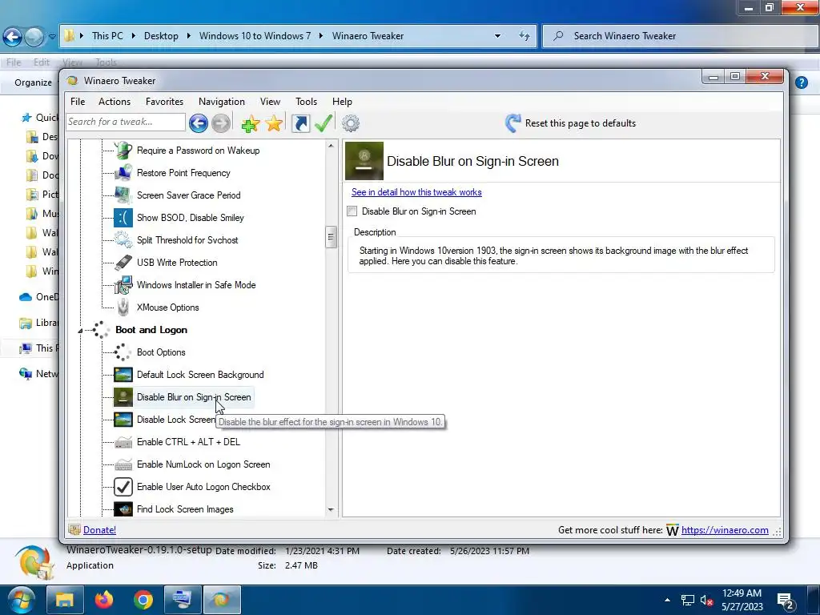Click the Search for a tweak input field
The image size is (820, 615).
(x=126, y=122)
